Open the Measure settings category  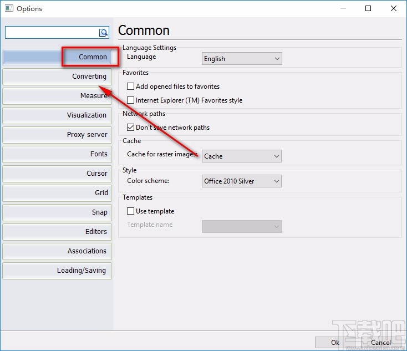coord(57,96)
